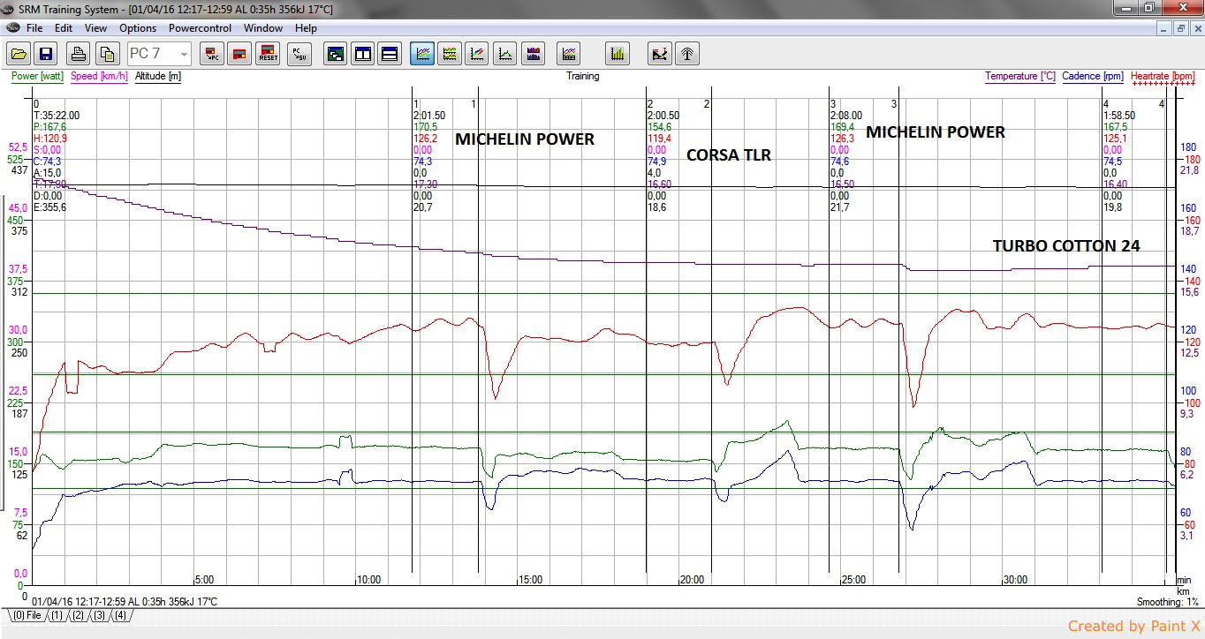Click the Power [watt] legend label
Viewport: 1205px width, 639px height.
tap(37, 76)
